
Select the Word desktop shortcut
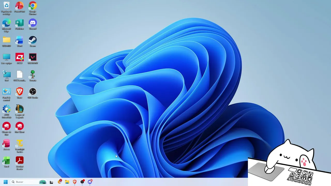point(19,42)
